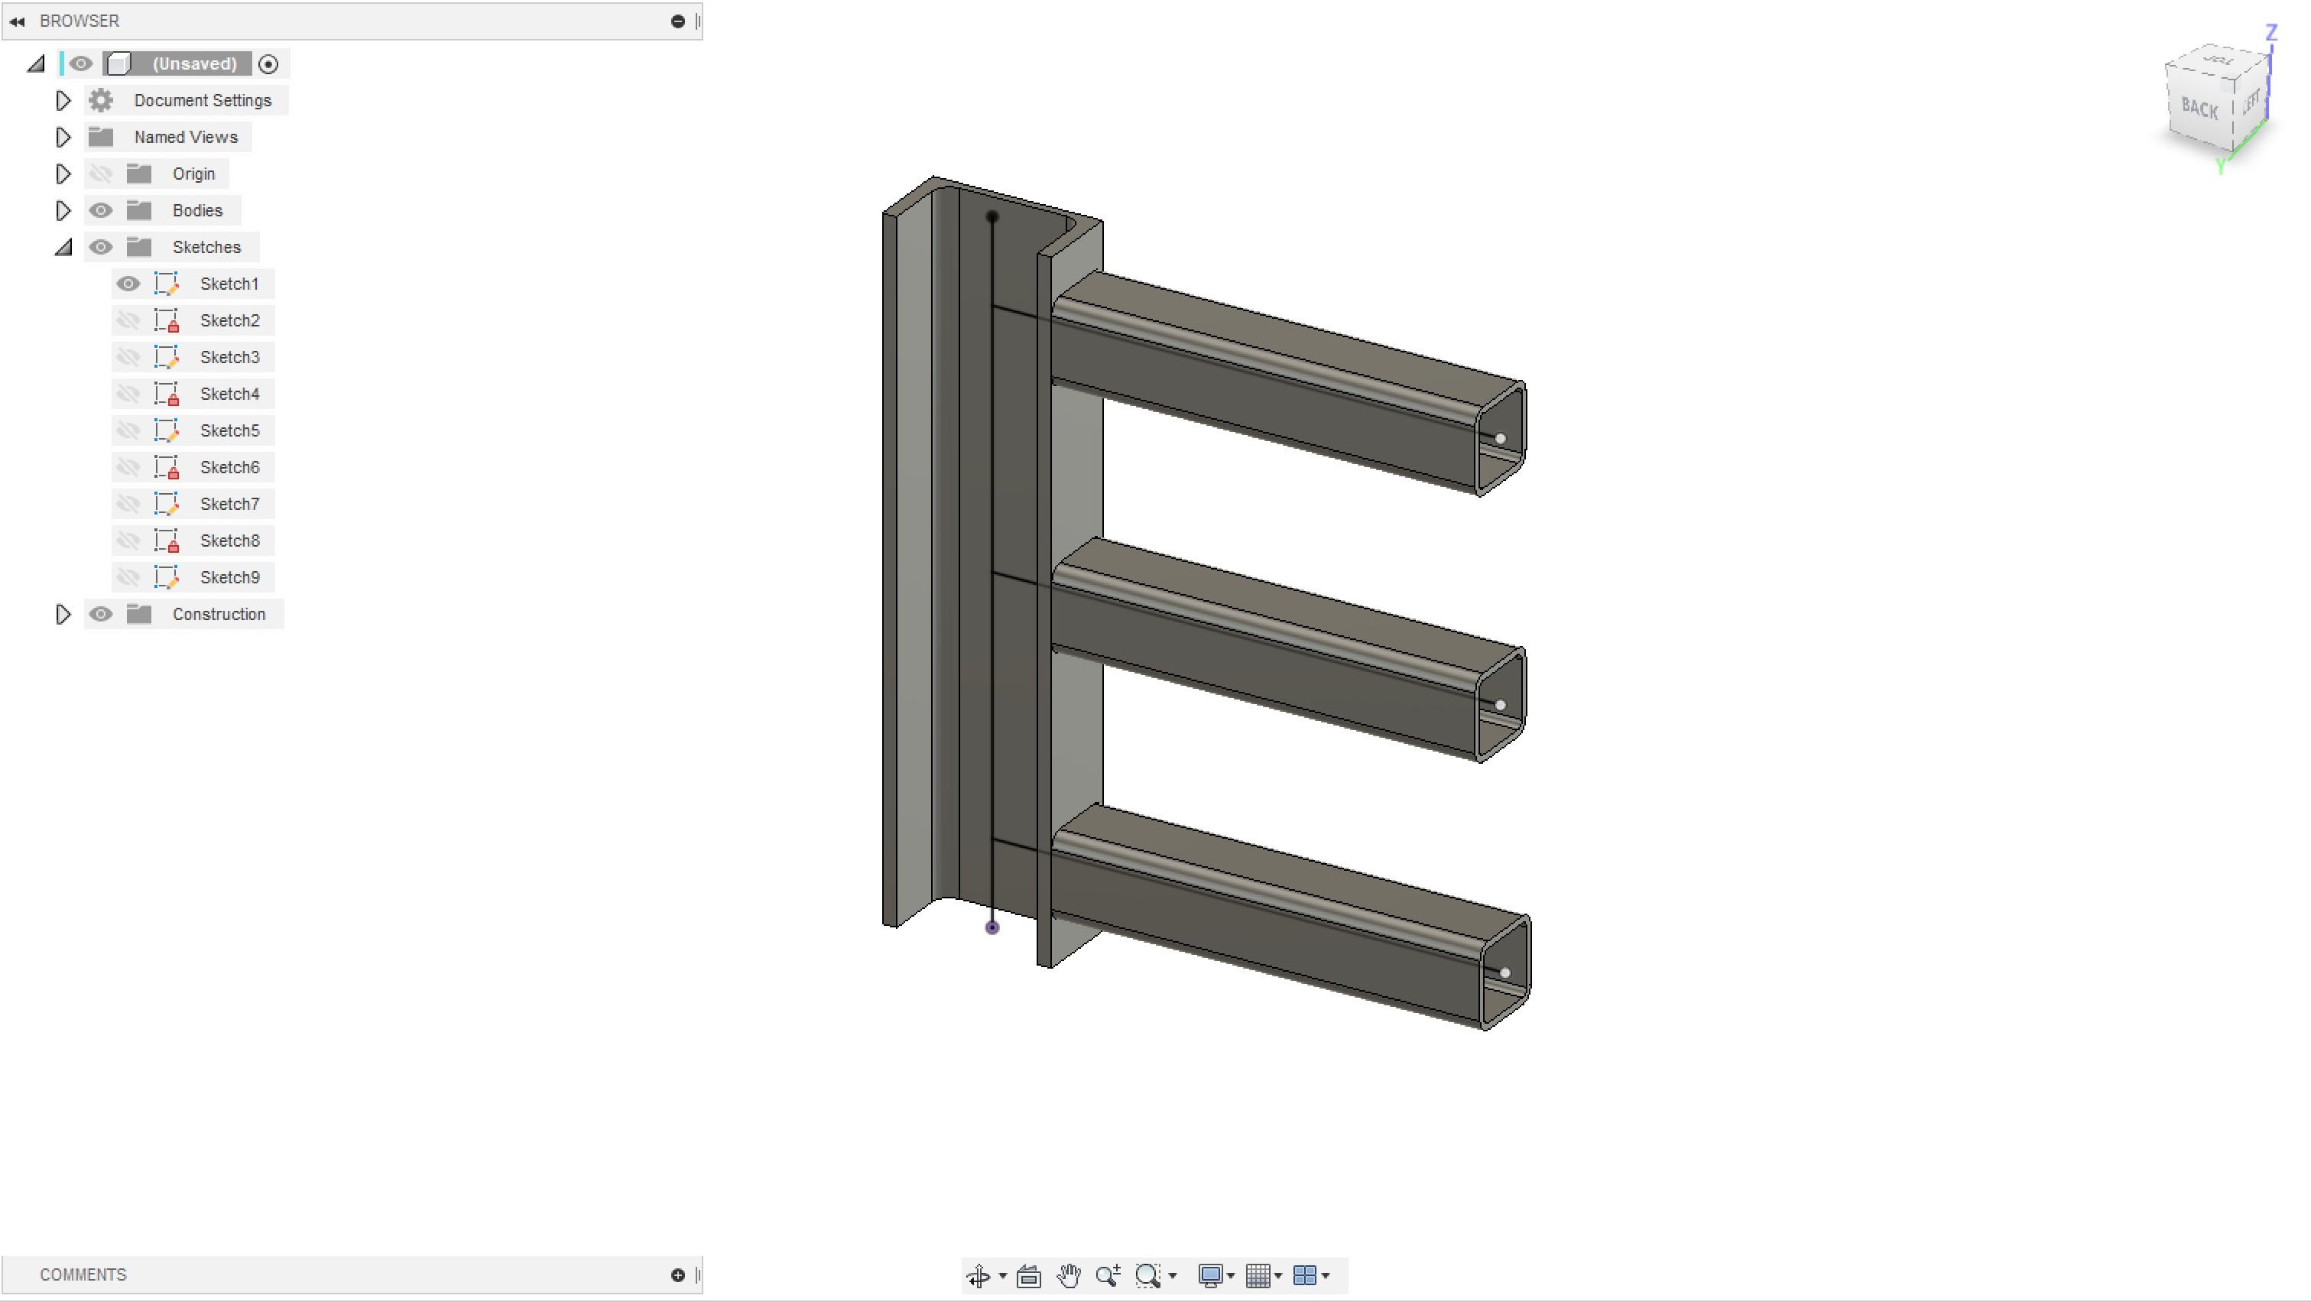The width and height of the screenshot is (2311, 1302).
Task: Show Sketch5 via its visibility eye
Action: pos(128,430)
